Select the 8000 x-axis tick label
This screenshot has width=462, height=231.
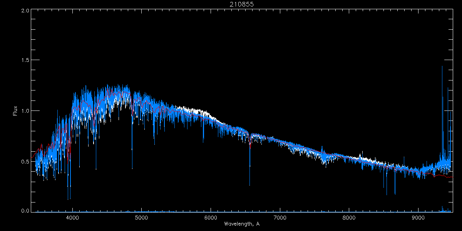349,217
